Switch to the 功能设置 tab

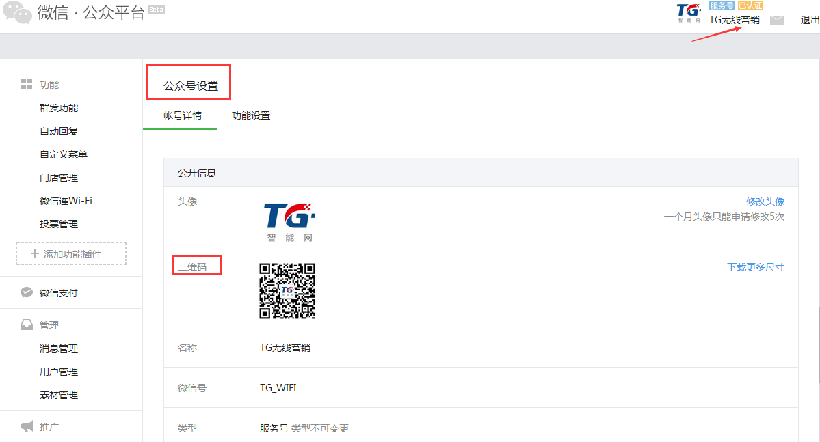pyautogui.click(x=251, y=115)
